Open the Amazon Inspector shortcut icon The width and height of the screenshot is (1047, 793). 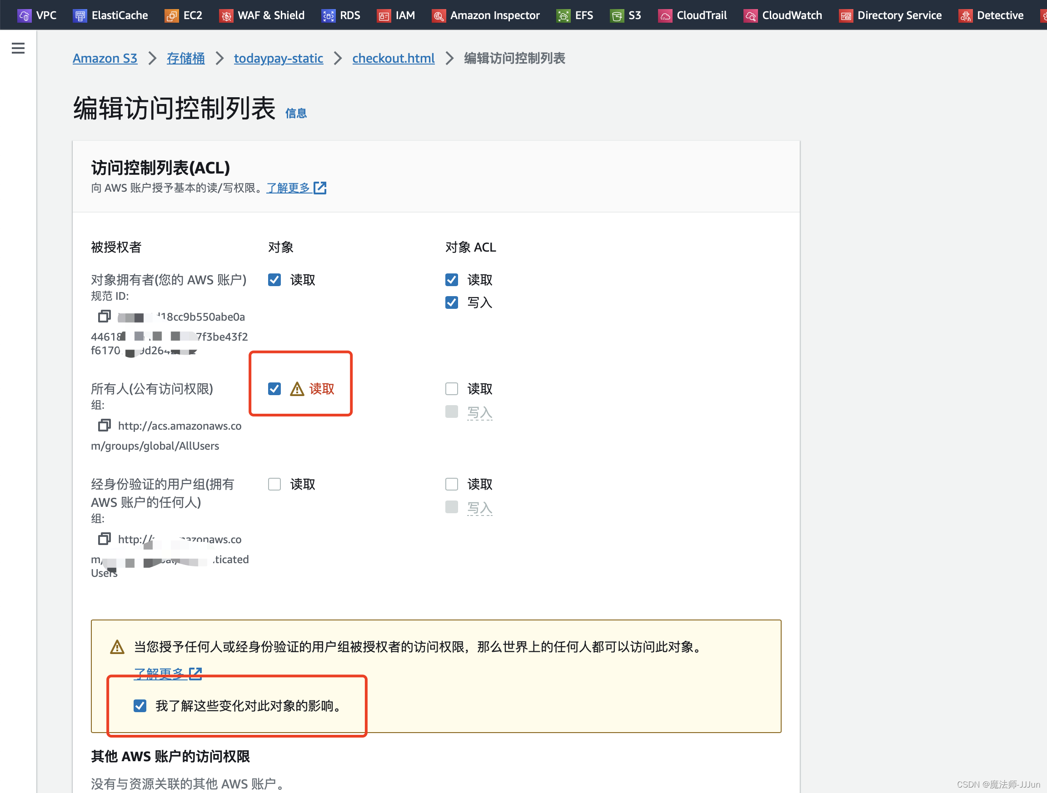coord(439,15)
